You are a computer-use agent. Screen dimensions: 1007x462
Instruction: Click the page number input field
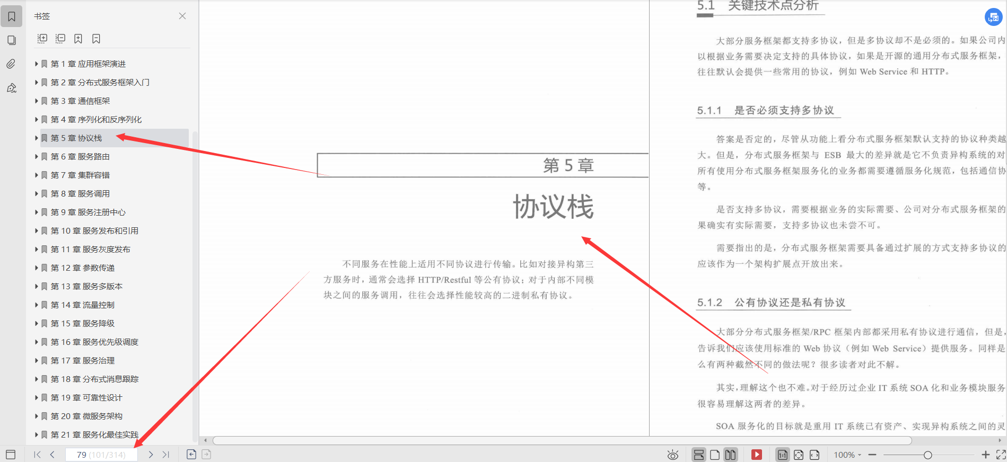click(x=101, y=455)
